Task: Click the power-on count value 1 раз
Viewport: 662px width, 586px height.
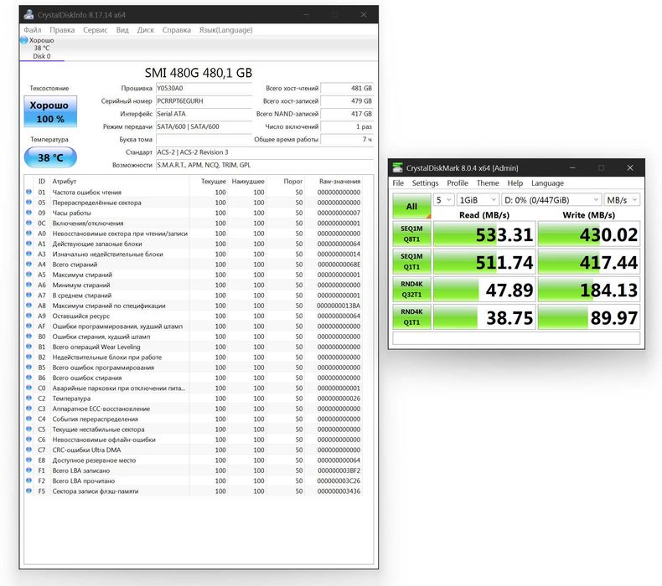Action: click(x=347, y=126)
